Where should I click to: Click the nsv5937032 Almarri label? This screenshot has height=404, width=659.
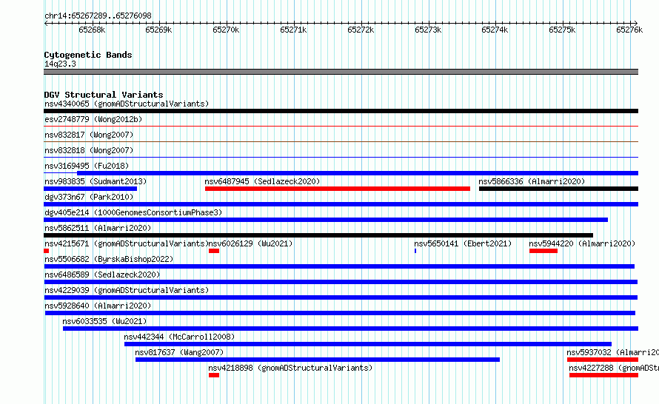613,352
